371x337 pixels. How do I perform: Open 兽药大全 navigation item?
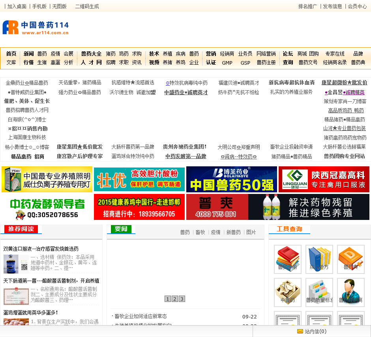[x=91, y=54]
